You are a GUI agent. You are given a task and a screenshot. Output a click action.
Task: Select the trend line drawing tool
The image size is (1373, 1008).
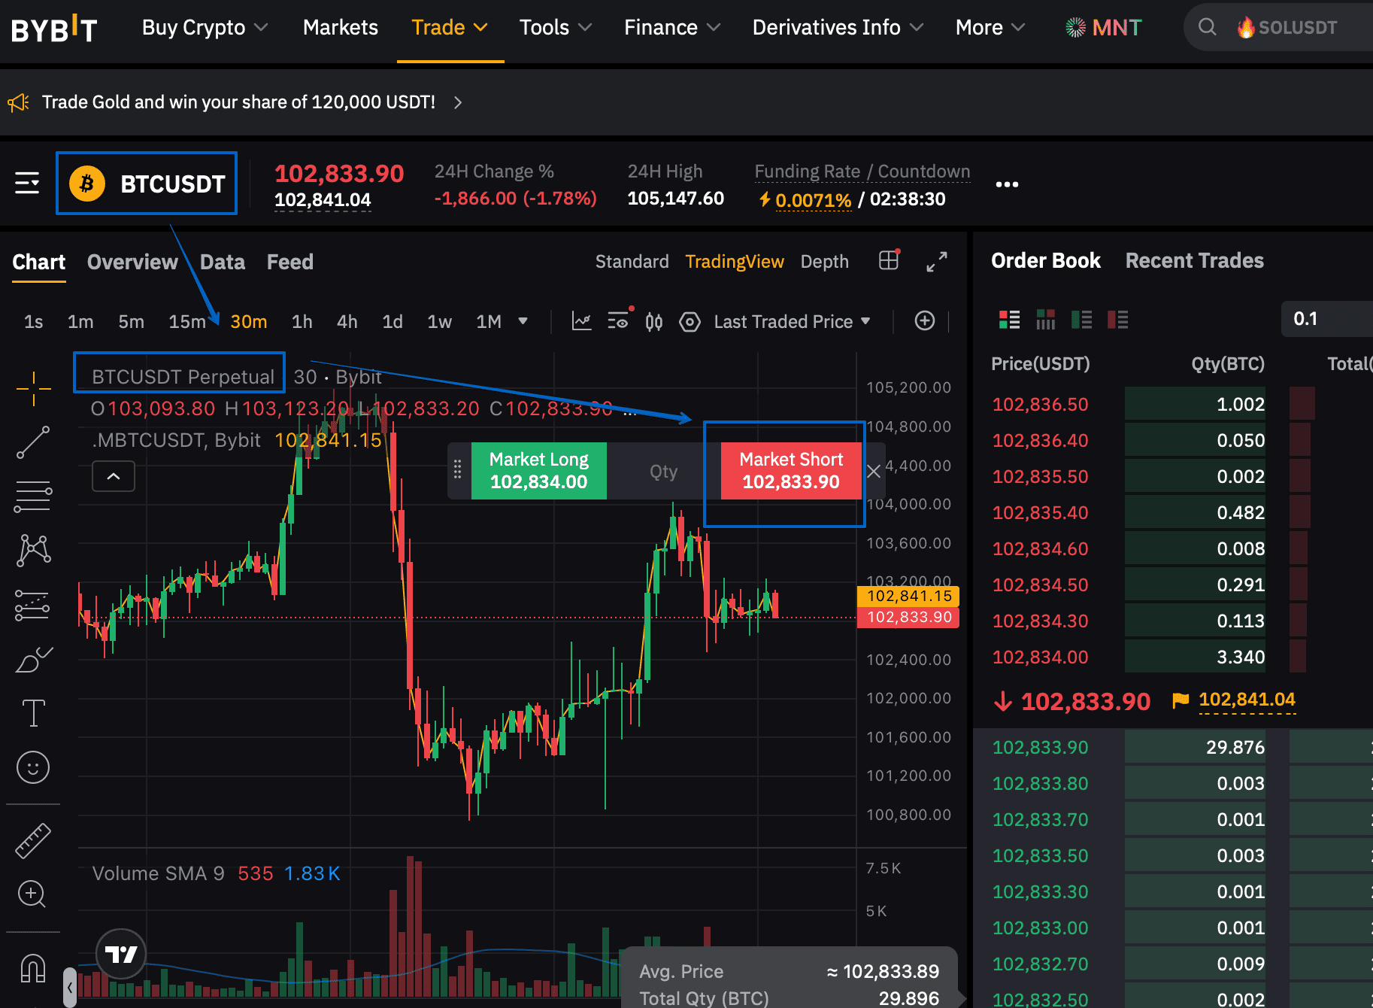point(33,442)
